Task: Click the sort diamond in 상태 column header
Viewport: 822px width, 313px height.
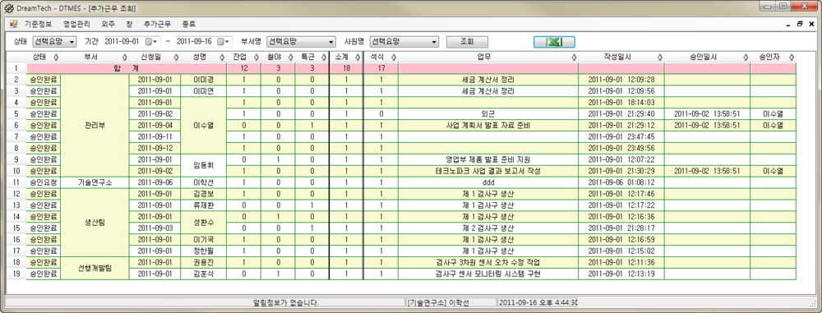Action: click(56, 58)
